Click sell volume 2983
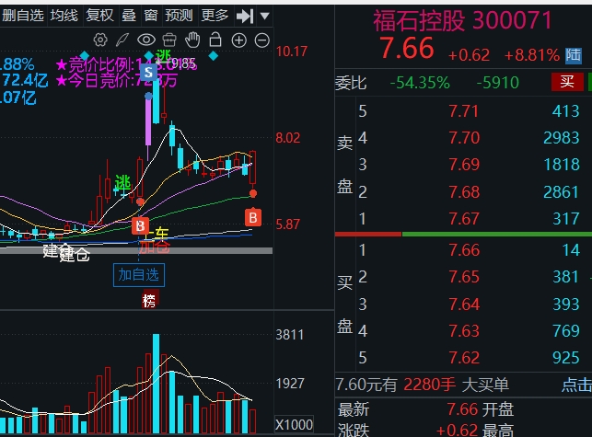Screen dimensions: 592x437 tap(561, 138)
